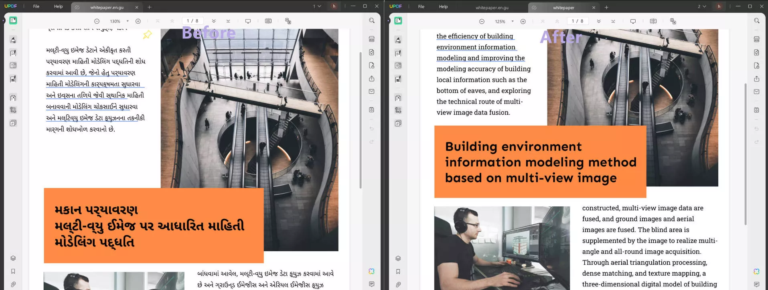Toggle page display book view in left window

pyautogui.click(x=268, y=21)
